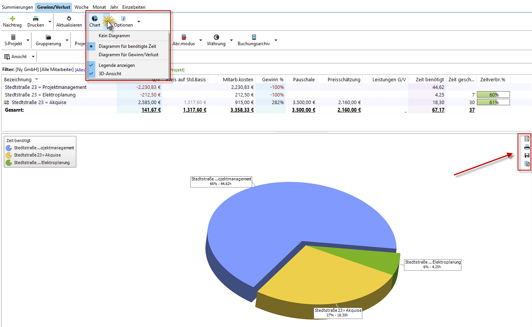Refresh data with the Aktualisieren icon

click(x=69, y=18)
